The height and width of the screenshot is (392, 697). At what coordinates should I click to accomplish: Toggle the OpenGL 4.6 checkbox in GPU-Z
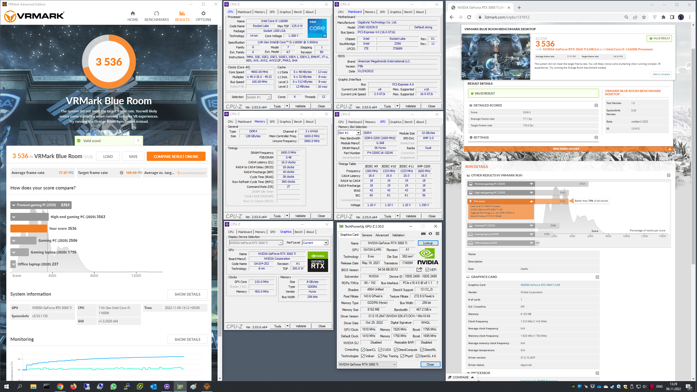[x=417, y=356]
